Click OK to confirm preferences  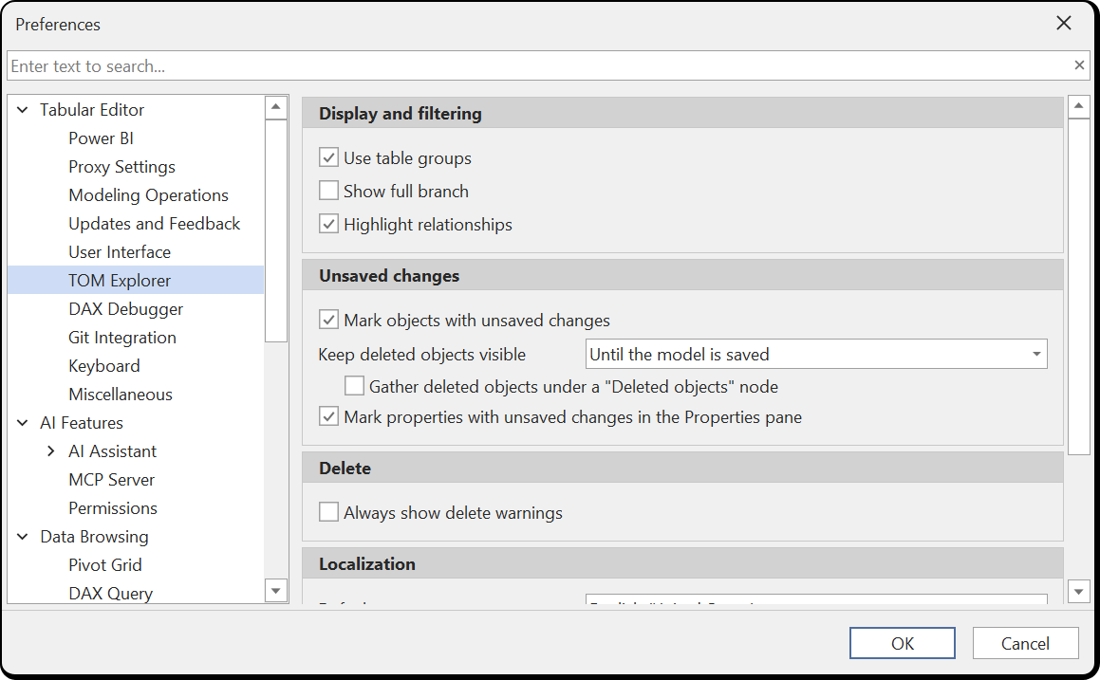coord(903,643)
